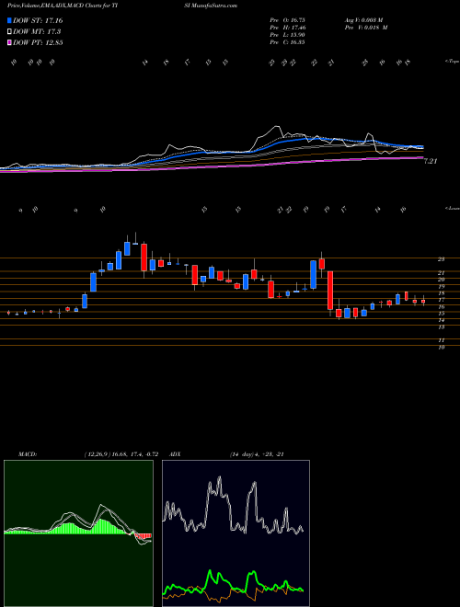Select the 'DOW ST: 17.16' legend text
This screenshot has height=607, width=460.
[38, 20]
